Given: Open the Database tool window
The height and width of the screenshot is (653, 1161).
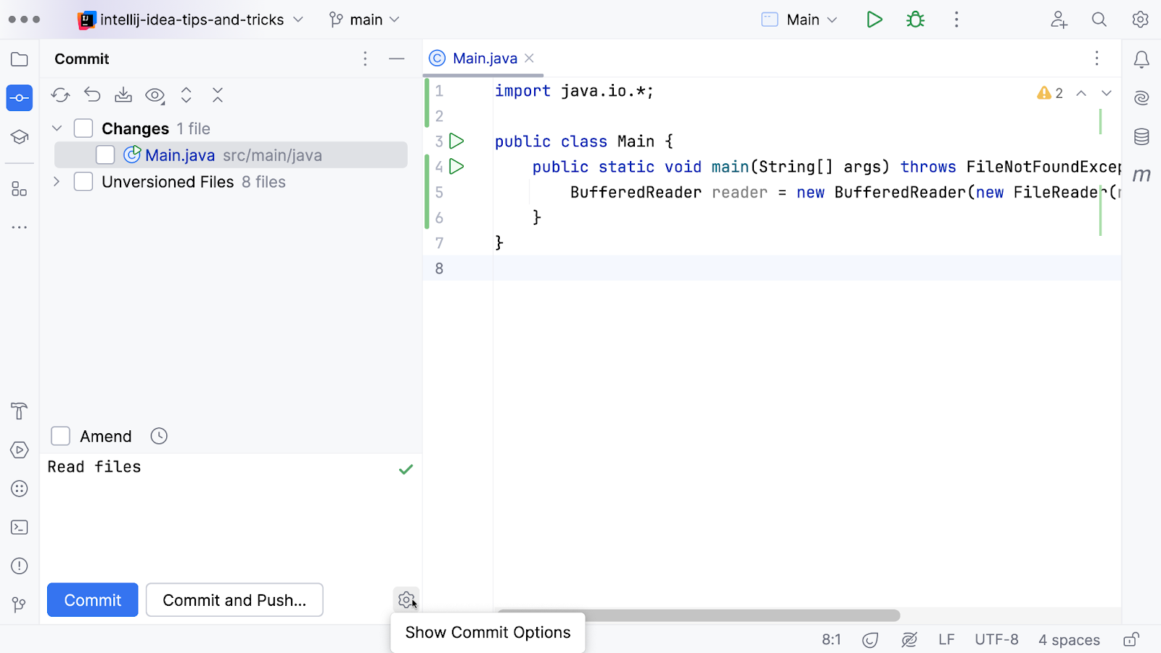Looking at the screenshot, I should pyautogui.click(x=1141, y=136).
